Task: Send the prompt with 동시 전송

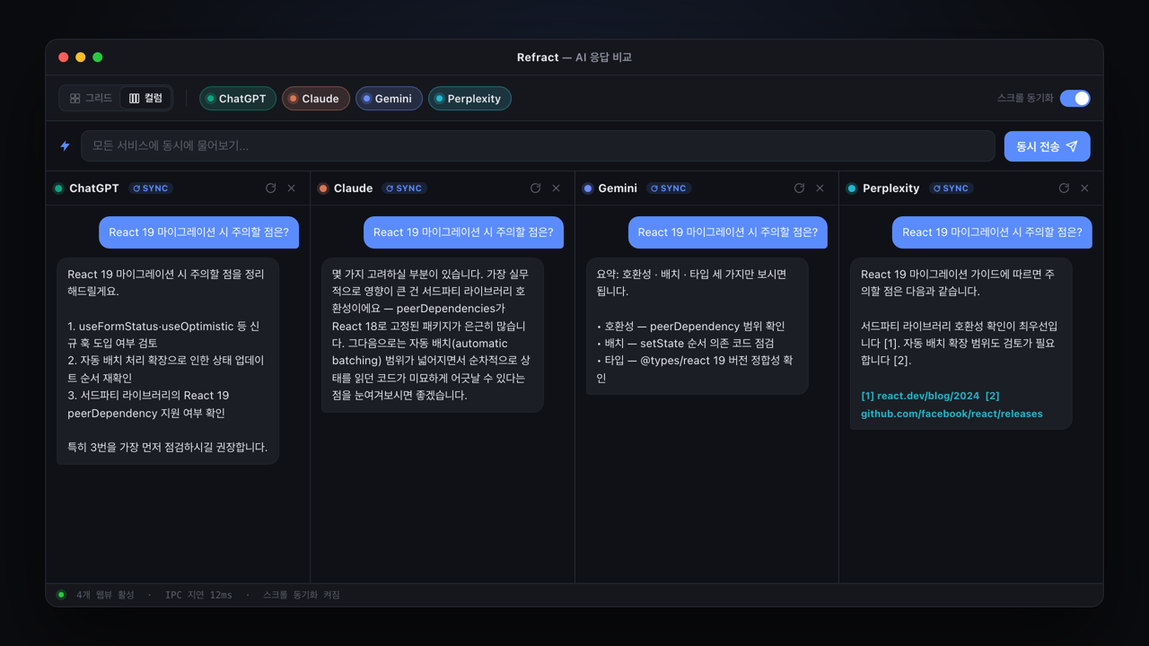Action: click(1047, 146)
